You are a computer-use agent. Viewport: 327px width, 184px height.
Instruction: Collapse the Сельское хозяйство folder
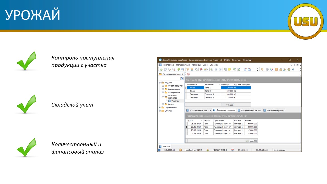click(163, 97)
